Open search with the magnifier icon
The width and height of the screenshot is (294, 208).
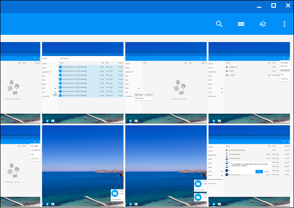point(219,24)
